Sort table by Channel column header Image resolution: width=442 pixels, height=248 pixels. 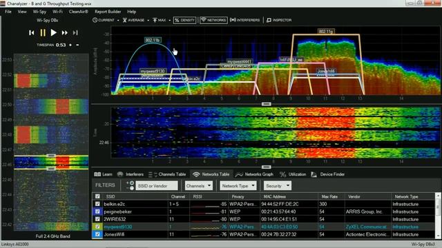coord(178,196)
